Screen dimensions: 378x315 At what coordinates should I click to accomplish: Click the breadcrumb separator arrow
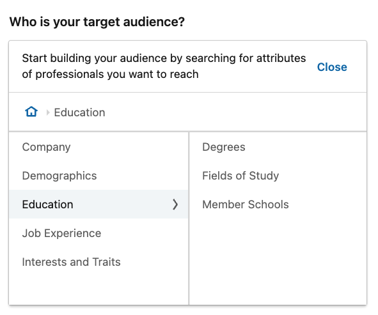click(48, 112)
